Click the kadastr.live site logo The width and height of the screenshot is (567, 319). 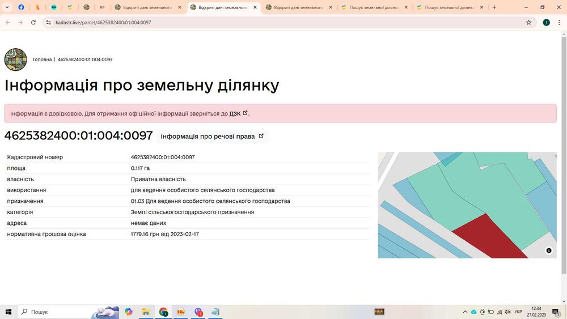pyautogui.click(x=15, y=59)
